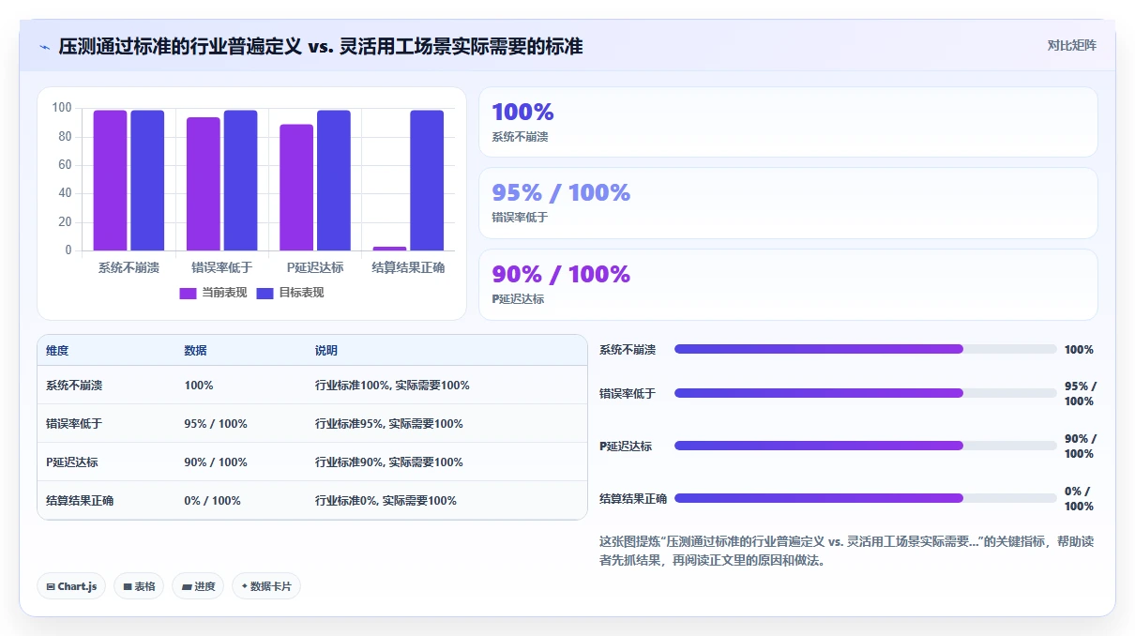Click the 错误率低于 progress bar
Screen dimensions: 1135x636
click(865, 393)
